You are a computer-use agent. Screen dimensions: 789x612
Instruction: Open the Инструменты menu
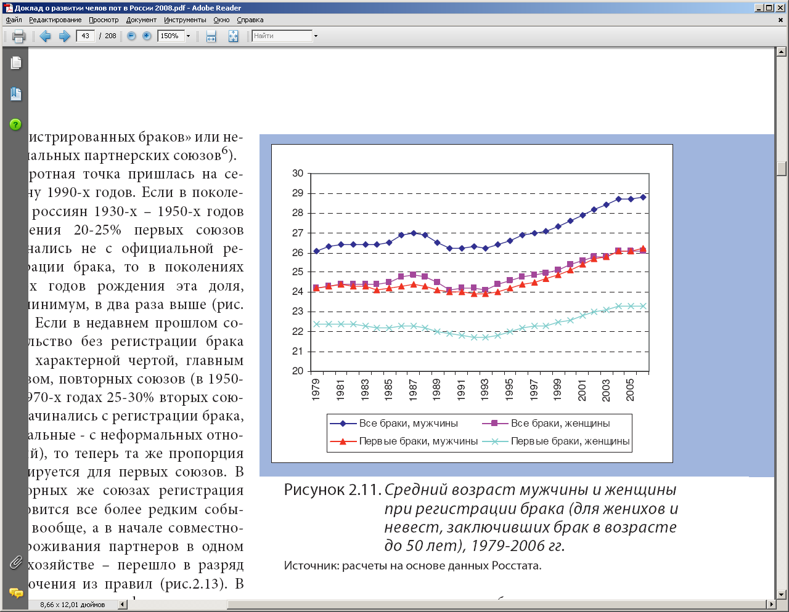185,20
